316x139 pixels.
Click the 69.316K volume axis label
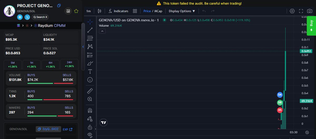307,101
